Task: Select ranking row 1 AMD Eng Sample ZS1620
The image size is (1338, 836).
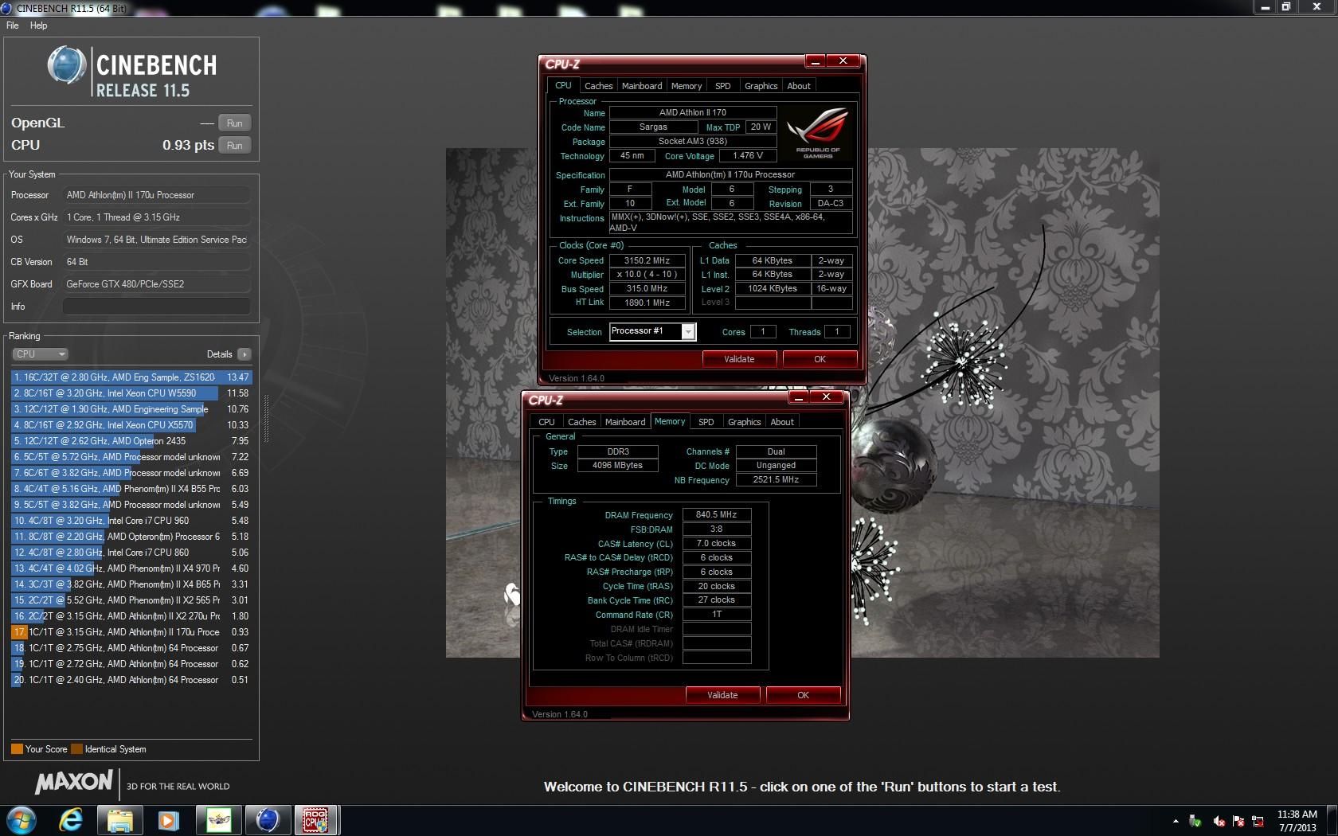Action: click(131, 377)
